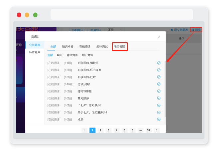Click [140题] count in 垃圾分类1 row

pos(69,84)
